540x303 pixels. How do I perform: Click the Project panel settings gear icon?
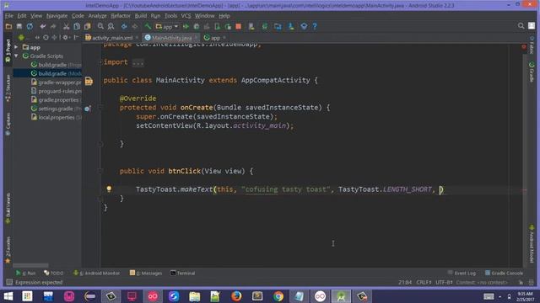coord(66,37)
